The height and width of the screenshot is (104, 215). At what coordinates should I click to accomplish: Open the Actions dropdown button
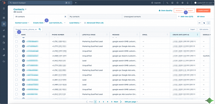coord(179,11)
